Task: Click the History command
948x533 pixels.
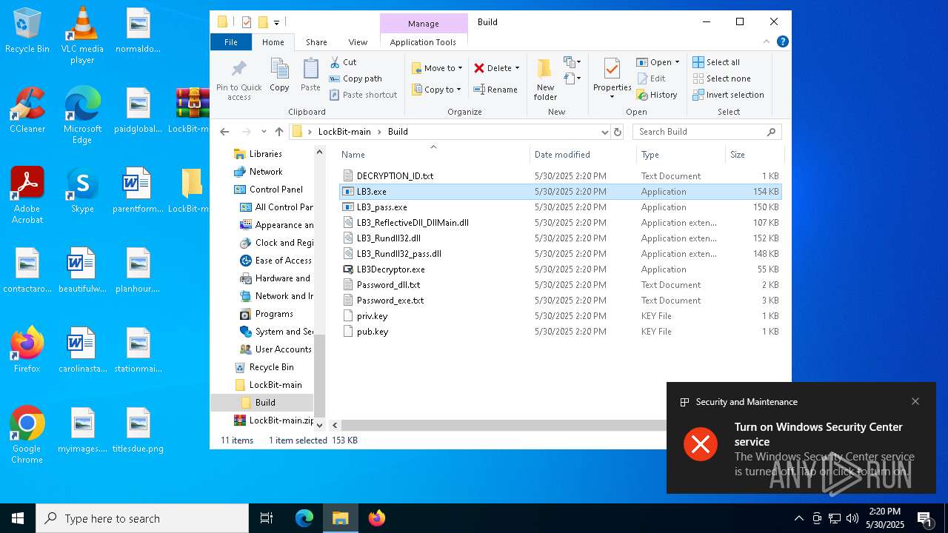Action: [657, 95]
